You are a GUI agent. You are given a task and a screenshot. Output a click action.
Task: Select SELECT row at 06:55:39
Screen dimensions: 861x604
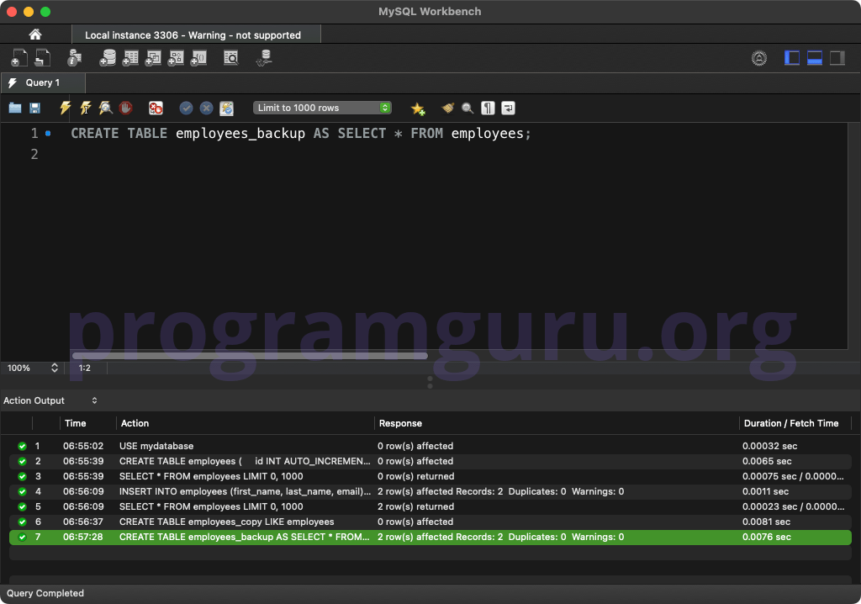[430, 476]
